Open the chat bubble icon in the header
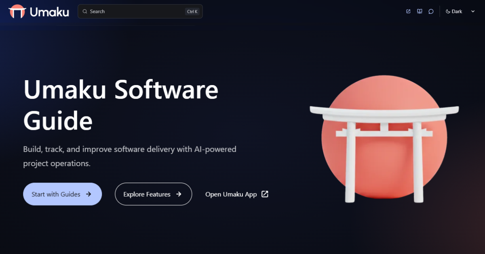485x254 pixels. pos(431,11)
